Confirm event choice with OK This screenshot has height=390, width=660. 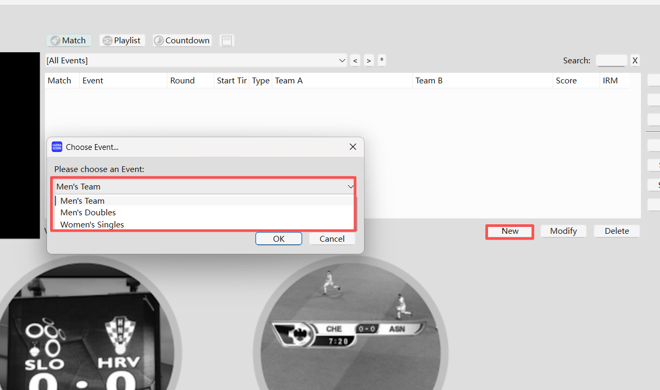pyautogui.click(x=279, y=239)
